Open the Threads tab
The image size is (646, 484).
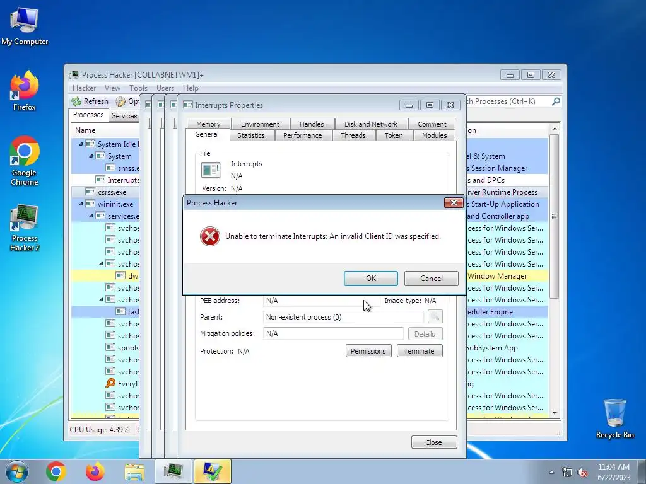(353, 135)
